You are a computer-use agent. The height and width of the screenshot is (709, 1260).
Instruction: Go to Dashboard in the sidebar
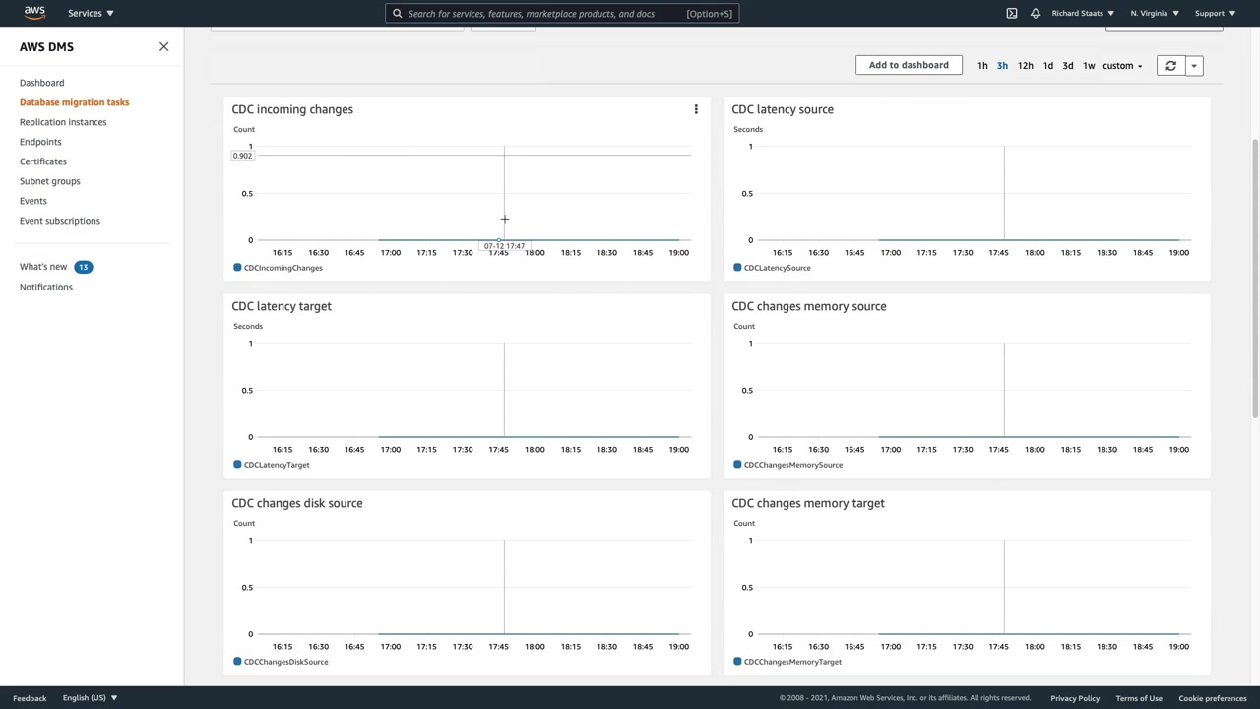pyautogui.click(x=41, y=83)
